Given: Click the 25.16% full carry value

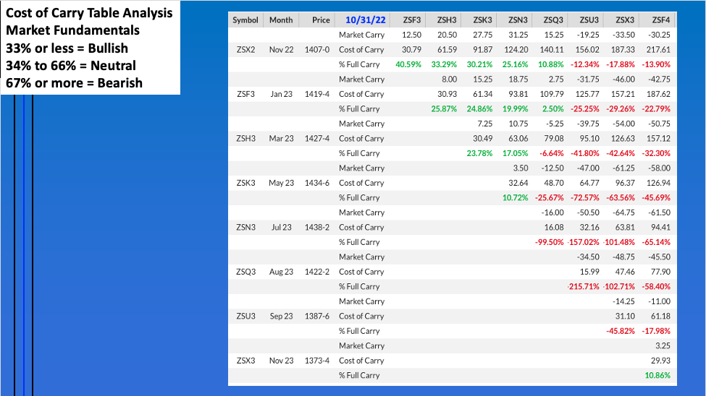Looking at the screenshot, I should coord(515,64).
